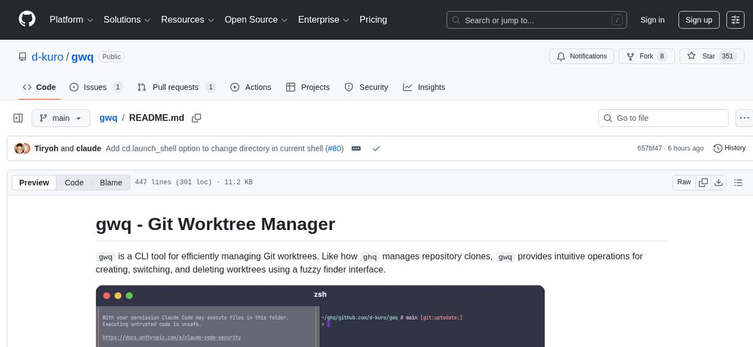
Task: Copy the raw README contents
Action: (703, 182)
